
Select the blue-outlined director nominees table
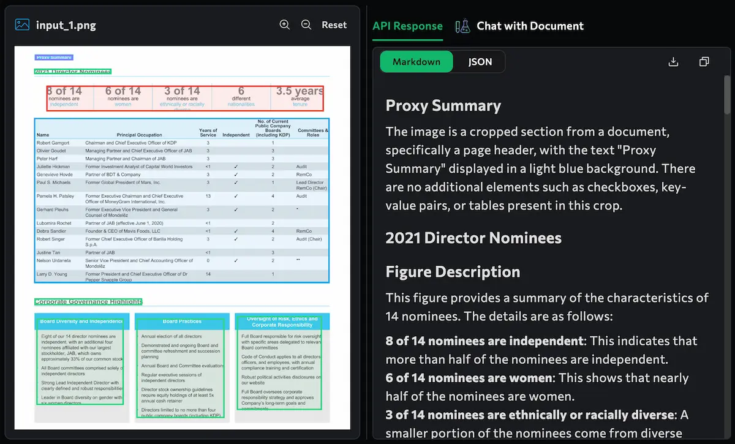coord(182,200)
